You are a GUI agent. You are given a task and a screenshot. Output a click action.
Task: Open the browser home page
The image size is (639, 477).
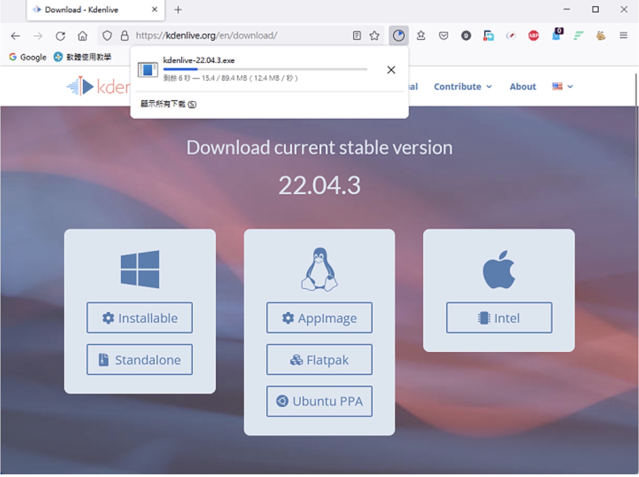(82, 36)
